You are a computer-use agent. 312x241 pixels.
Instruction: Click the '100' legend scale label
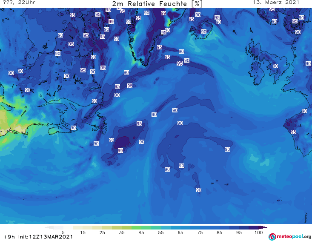[259, 232]
